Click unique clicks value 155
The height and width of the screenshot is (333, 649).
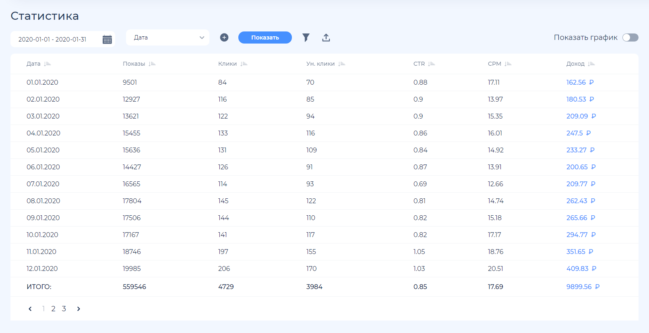pos(311,252)
